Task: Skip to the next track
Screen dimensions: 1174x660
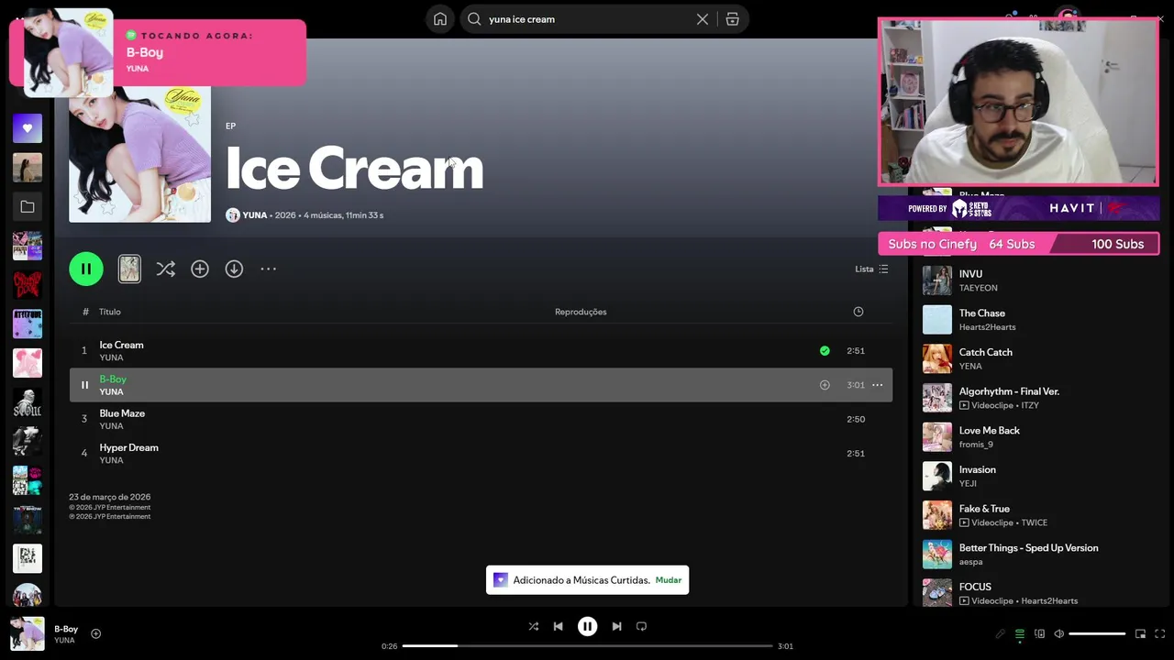Action: 616,626
